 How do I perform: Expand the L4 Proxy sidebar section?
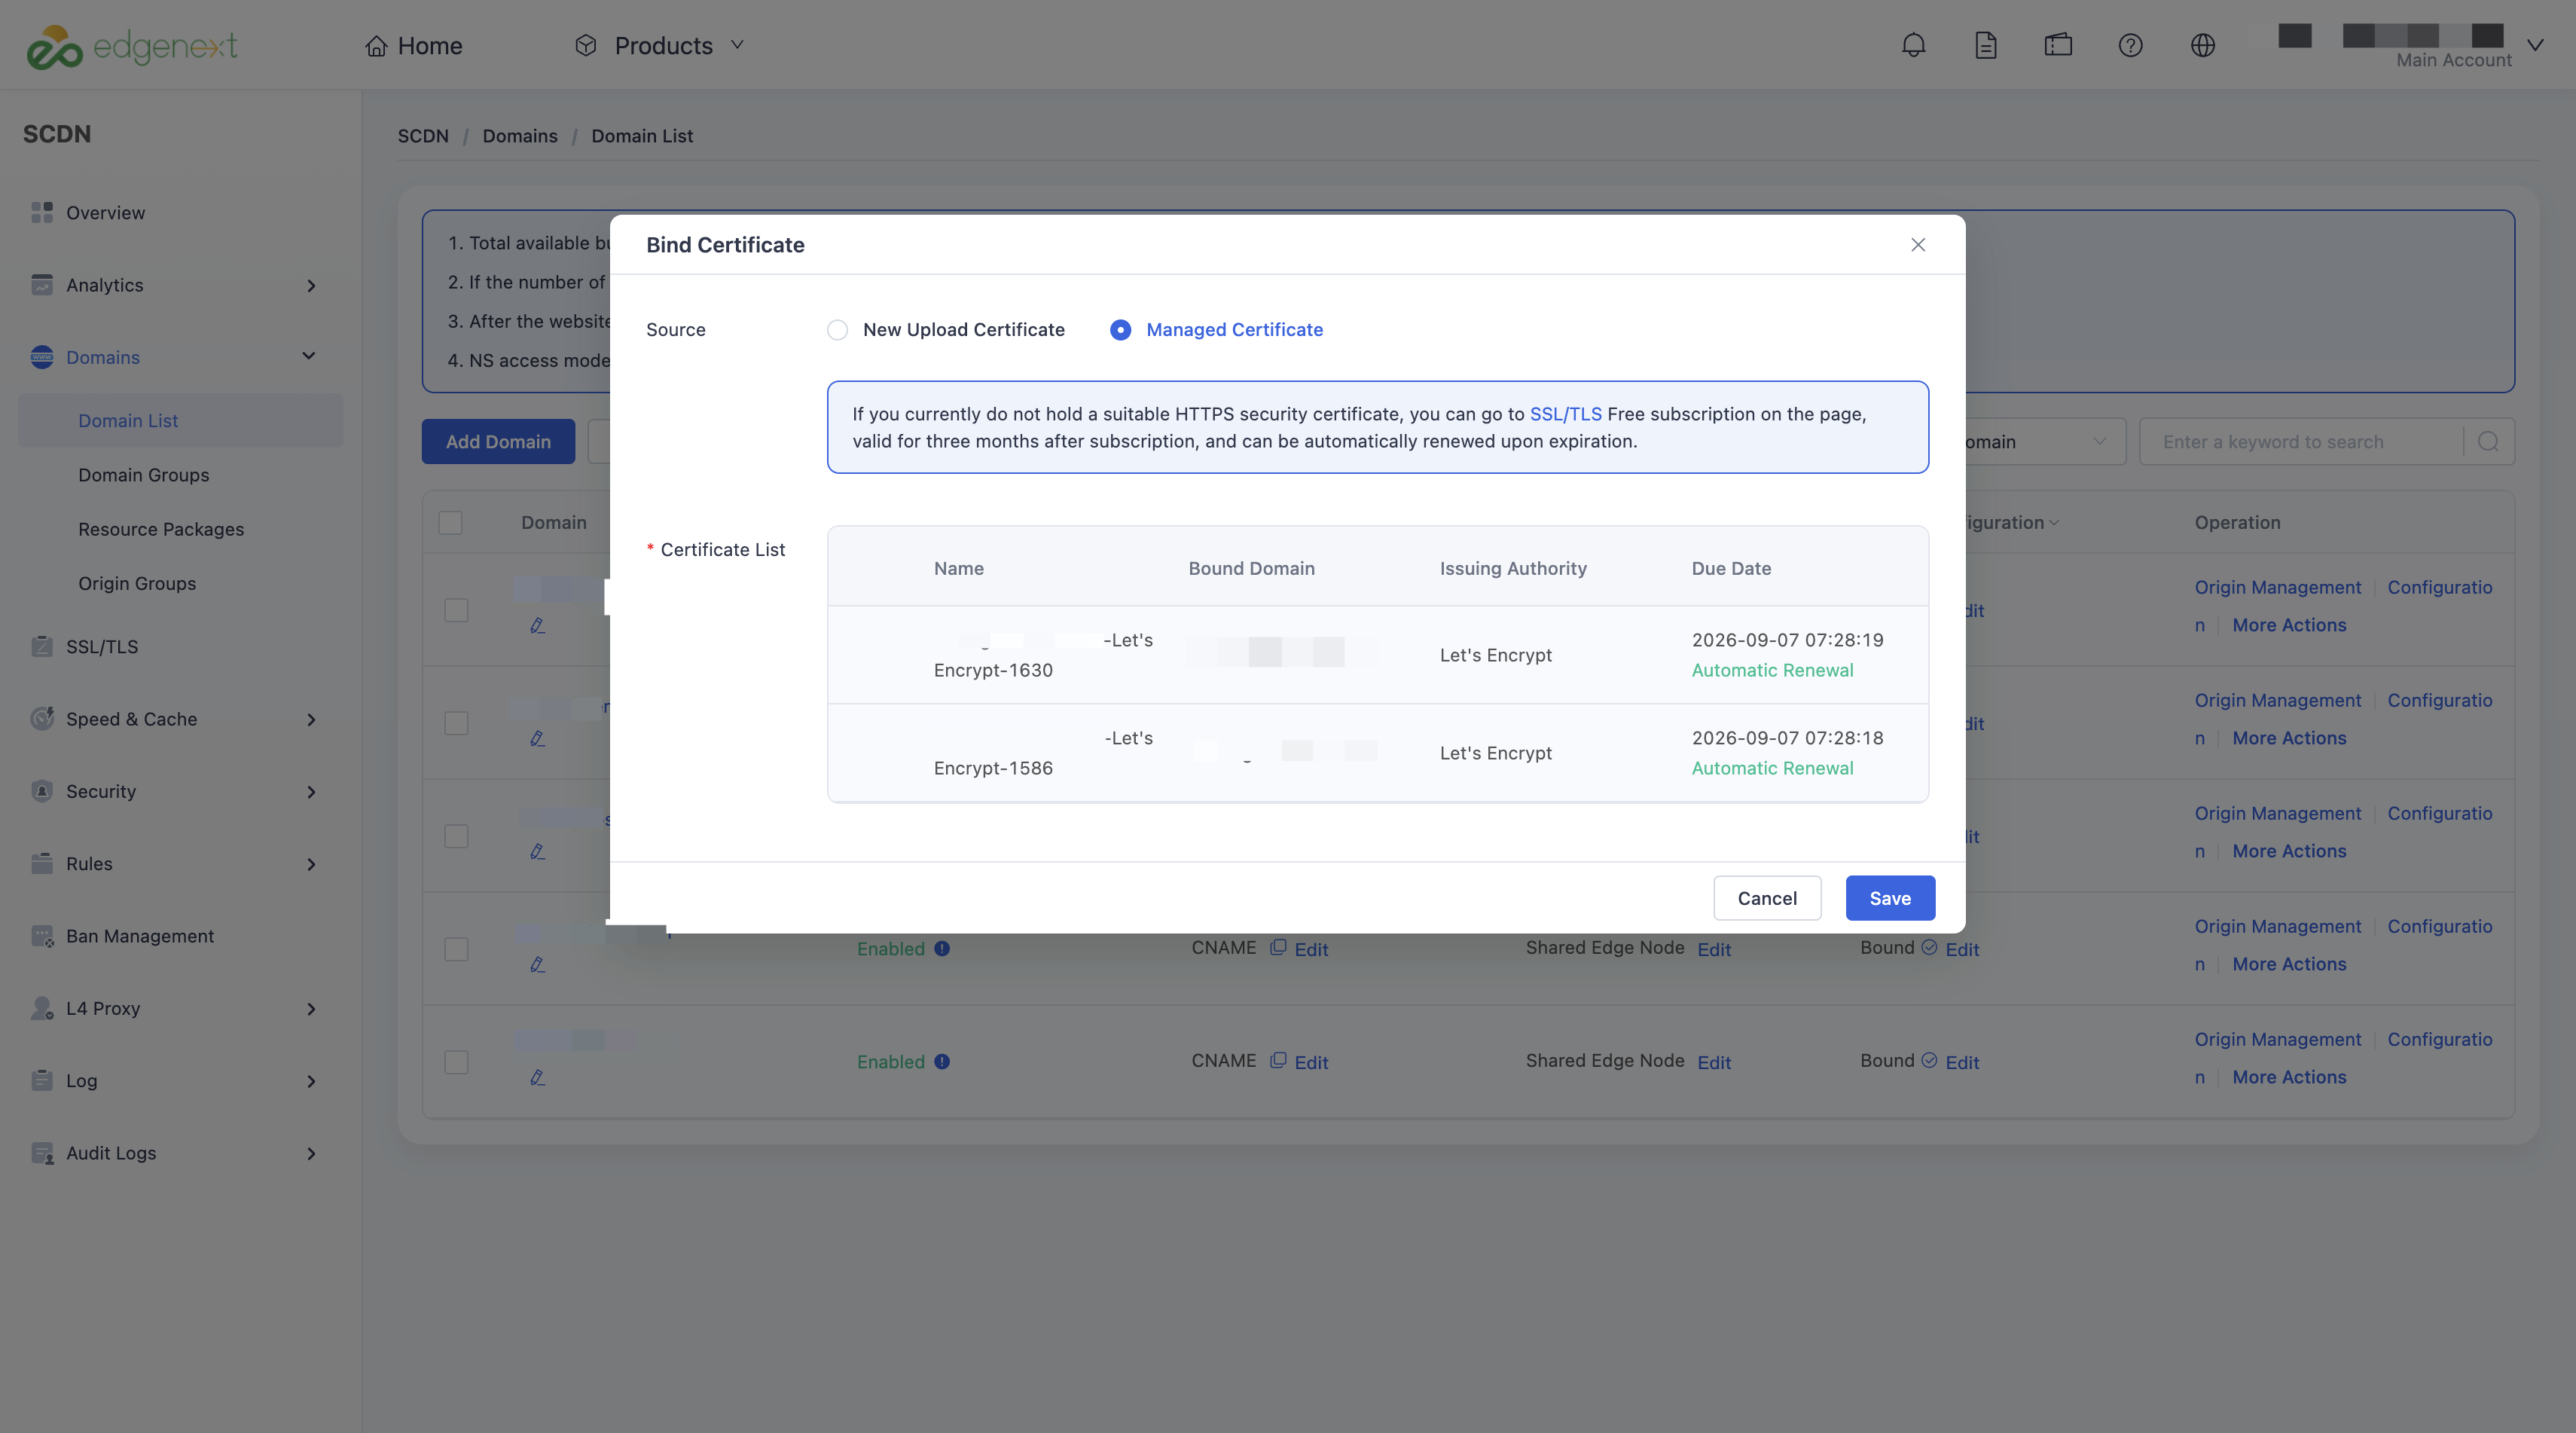[x=311, y=1009]
